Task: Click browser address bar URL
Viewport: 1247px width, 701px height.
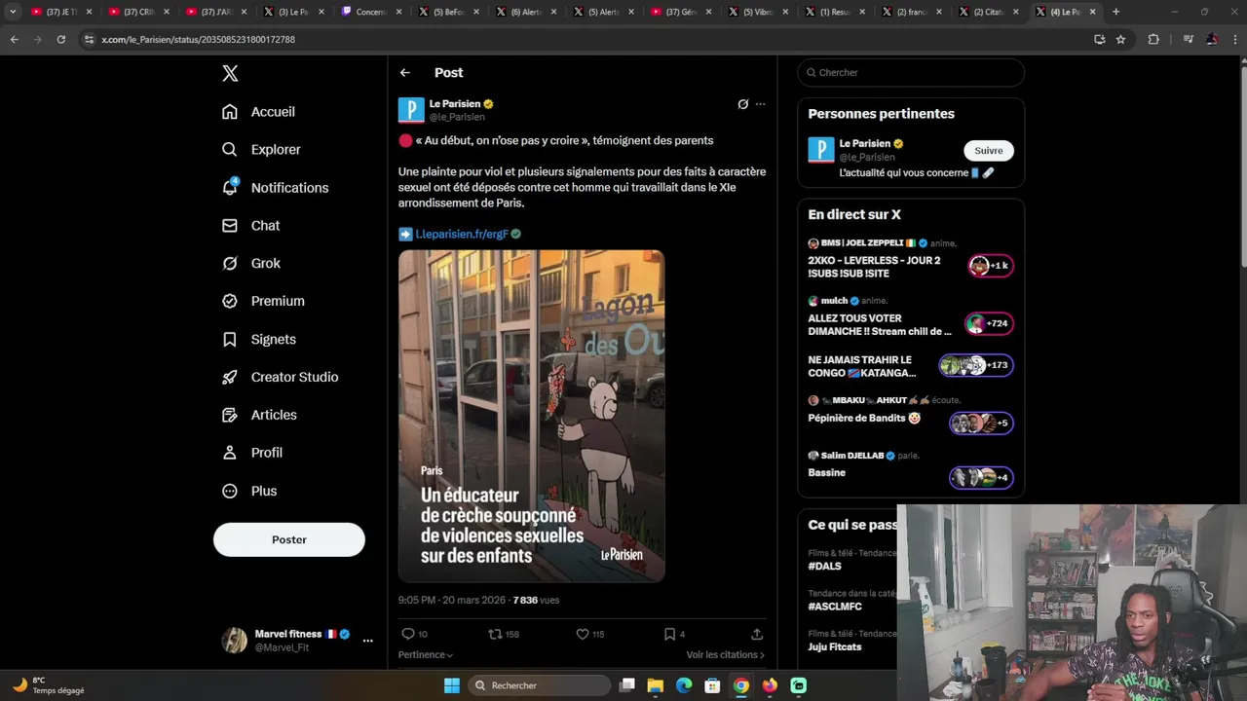Action: click(198, 39)
